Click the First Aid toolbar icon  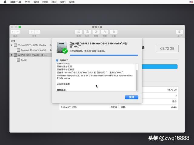[x=79, y=32]
